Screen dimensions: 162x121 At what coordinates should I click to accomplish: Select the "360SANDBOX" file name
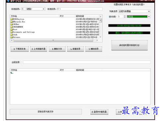tap(18, 27)
